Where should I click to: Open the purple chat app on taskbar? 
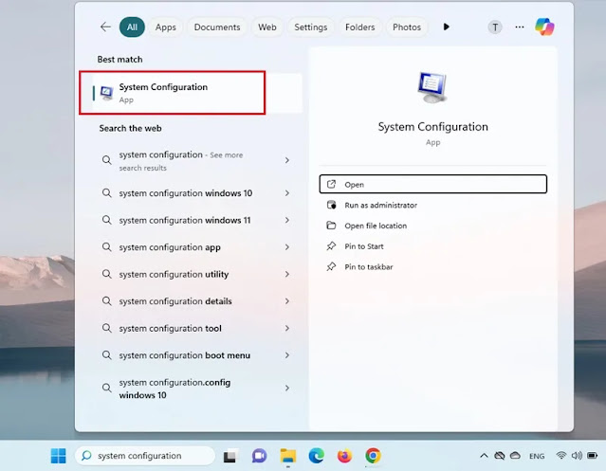click(x=259, y=456)
